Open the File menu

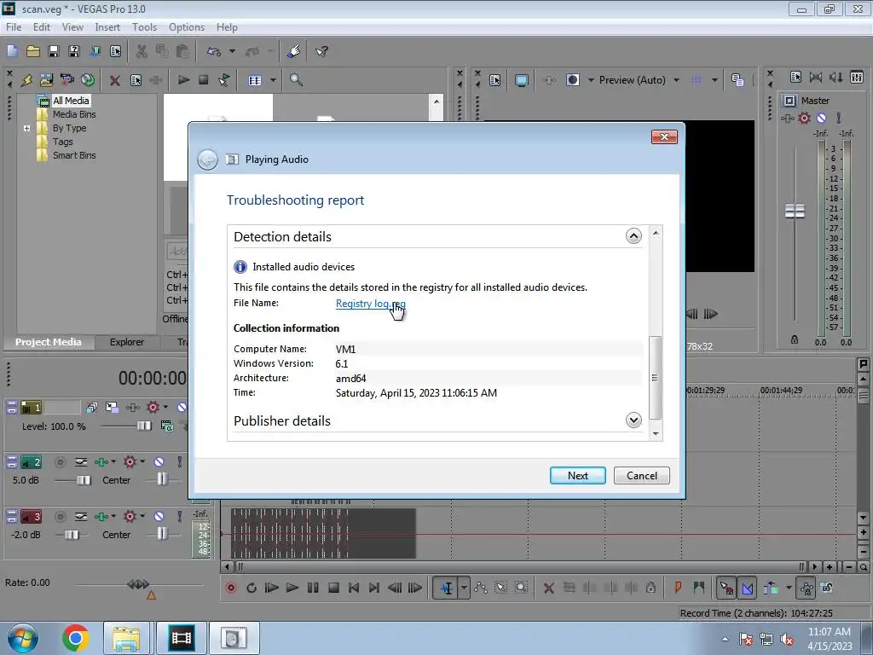tap(14, 26)
